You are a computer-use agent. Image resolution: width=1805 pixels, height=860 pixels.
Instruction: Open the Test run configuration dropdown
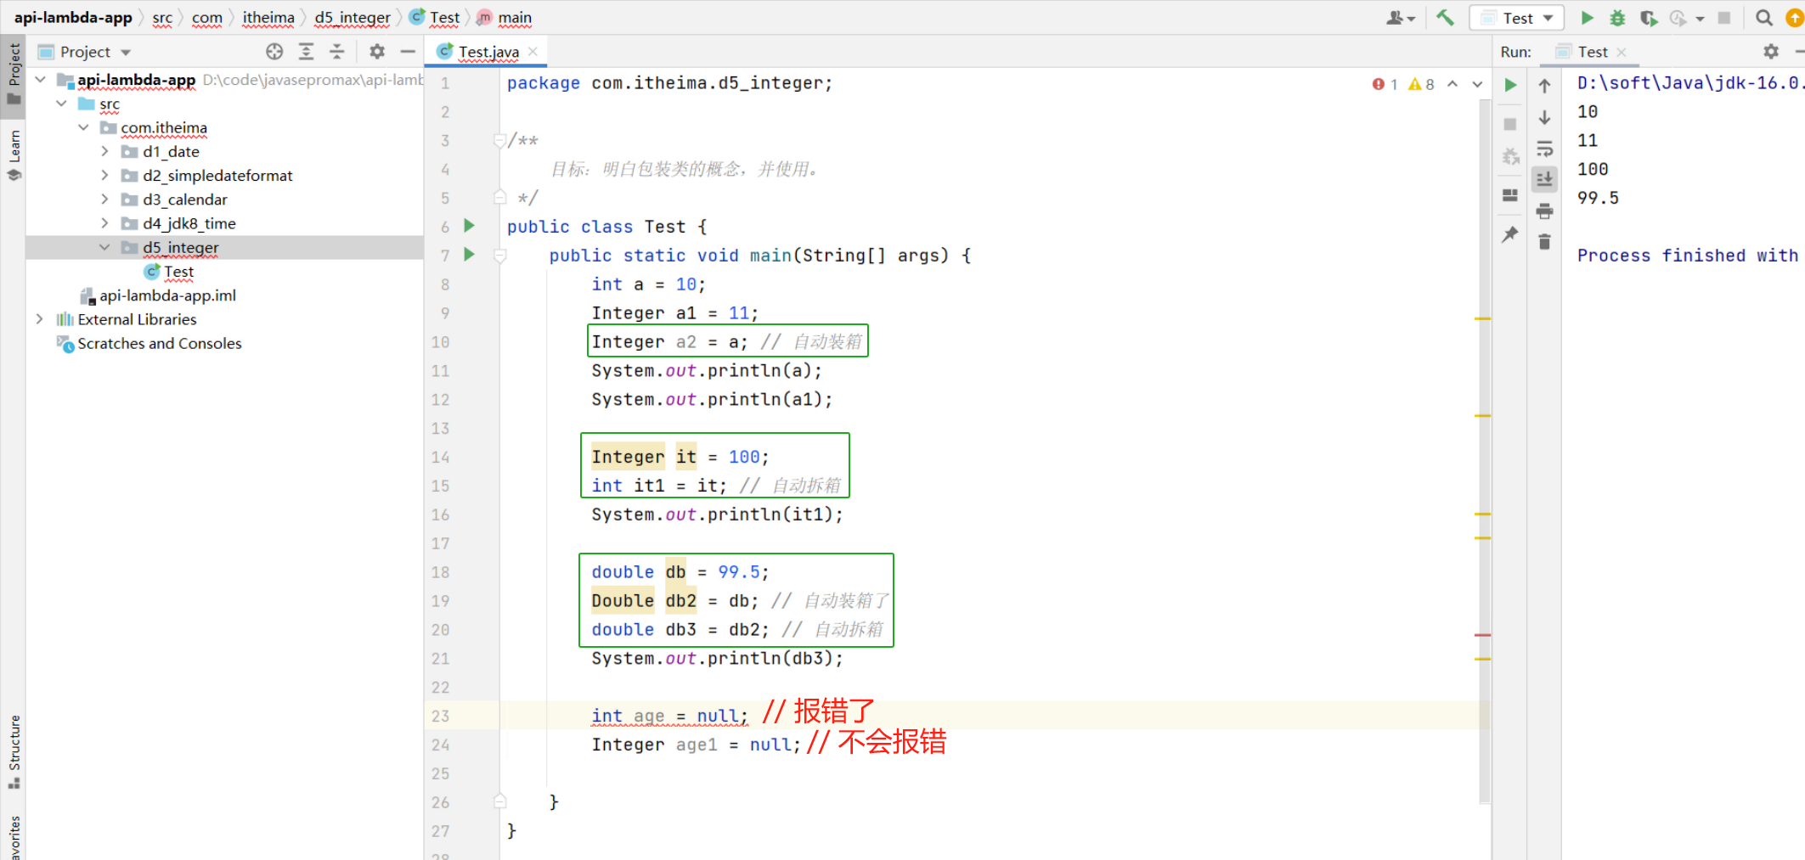(1517, 18)
